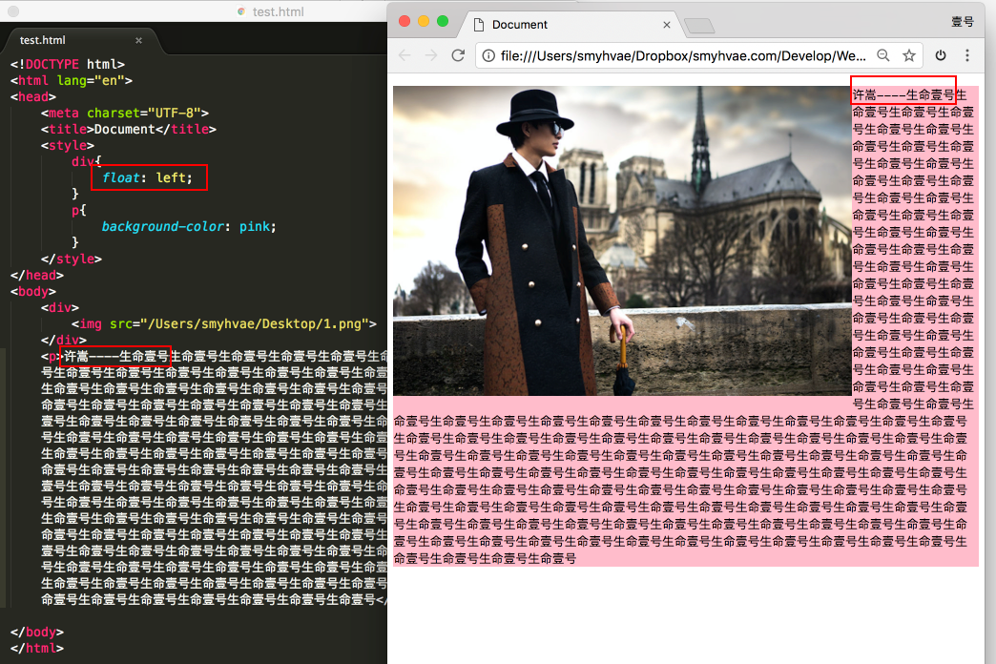996x664 pixels.
Task: Click the html lang="en" line
Action: click(x=72, y=81)
